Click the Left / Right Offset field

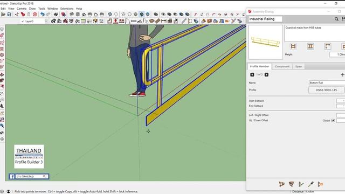pyautogui.click(x=341, y=115)
